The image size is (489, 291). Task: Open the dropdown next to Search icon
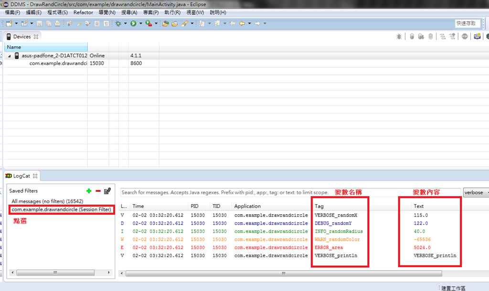click(192, 23)
